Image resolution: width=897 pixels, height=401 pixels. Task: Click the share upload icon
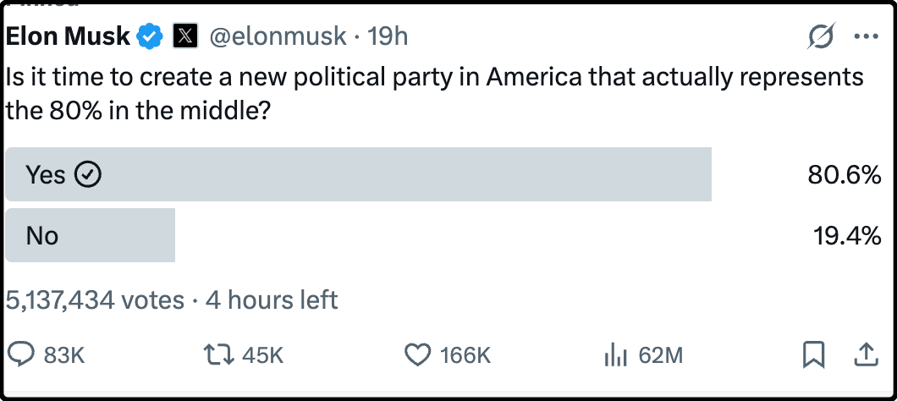click(x=866, y=355)
